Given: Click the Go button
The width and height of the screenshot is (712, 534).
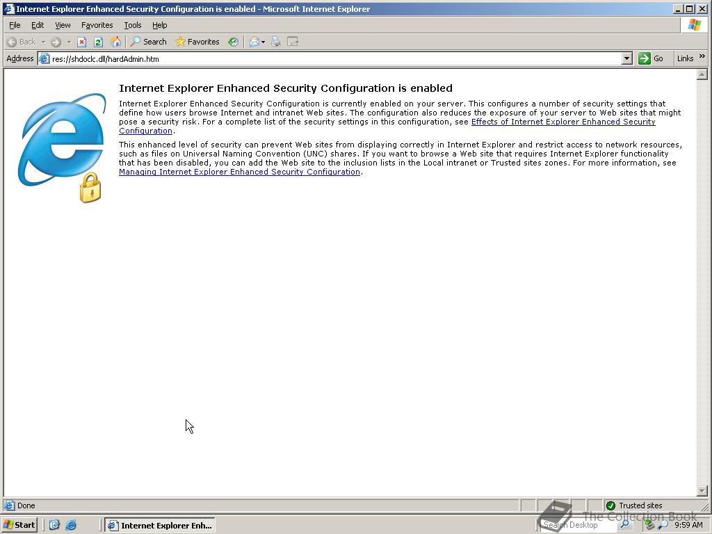Looking at the screenshot, I should click(x=651, y=58).
